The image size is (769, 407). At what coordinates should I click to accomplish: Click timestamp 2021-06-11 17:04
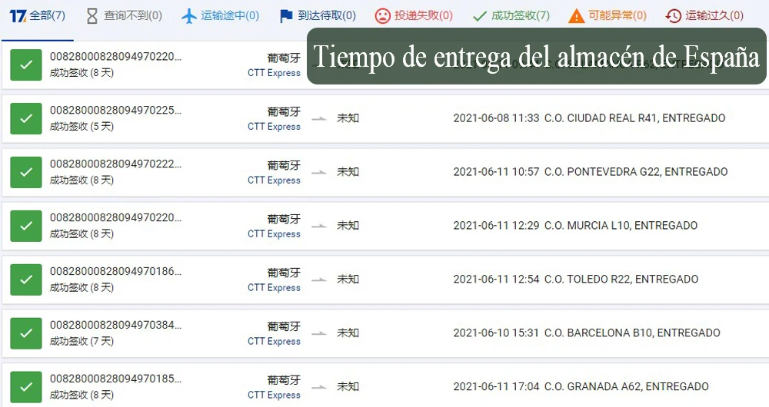(x=496, y=386)
